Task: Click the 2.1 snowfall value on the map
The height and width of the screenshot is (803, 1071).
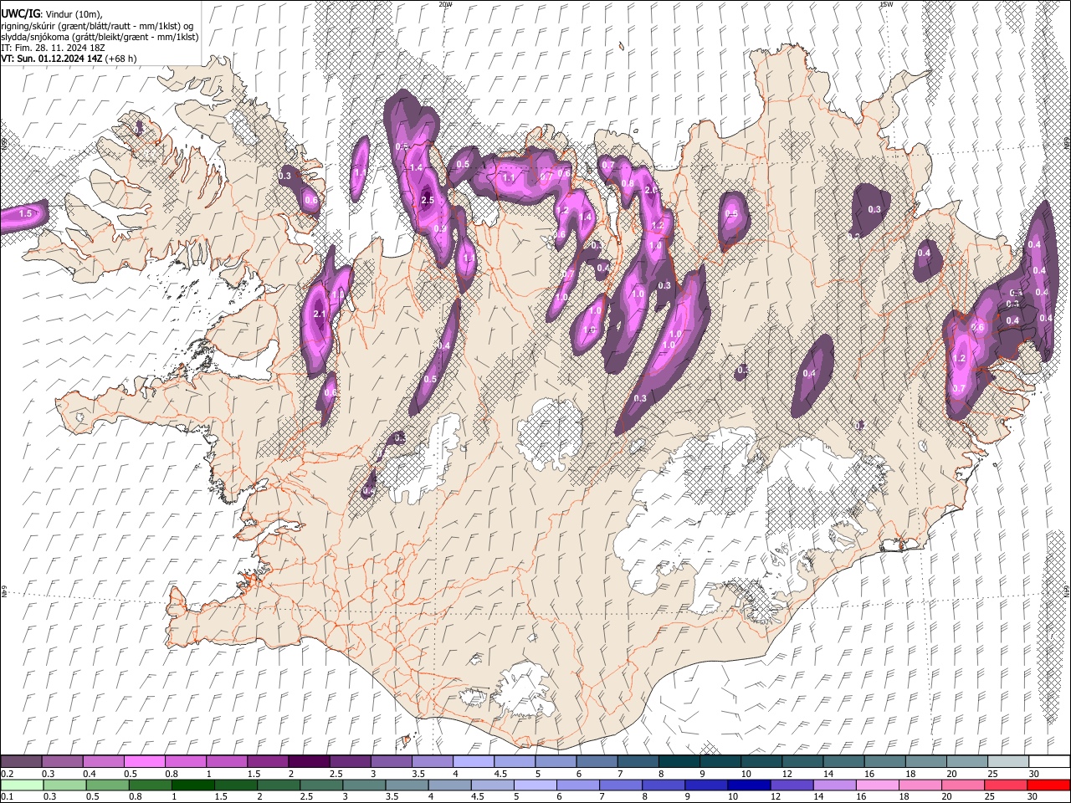Action: pos(319,314)
